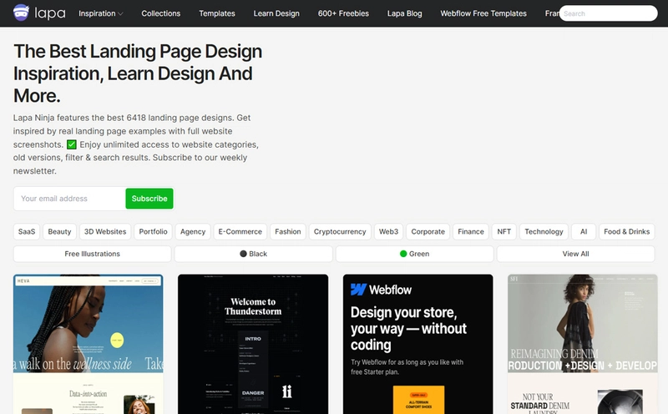Choose the NFT category
The height and width of the screenshot is (414, 668).
504,232
